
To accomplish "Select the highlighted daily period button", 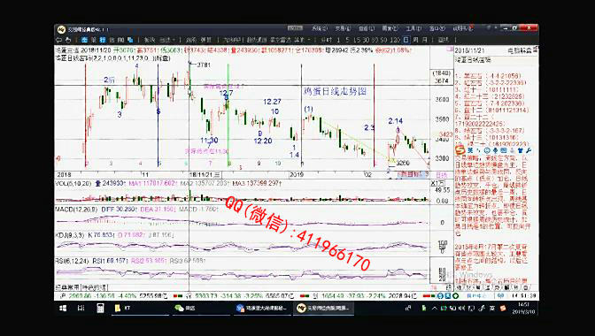I will [x=406, y=40].
